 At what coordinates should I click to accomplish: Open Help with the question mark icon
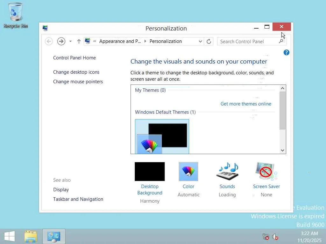click(x=286, y=52)
